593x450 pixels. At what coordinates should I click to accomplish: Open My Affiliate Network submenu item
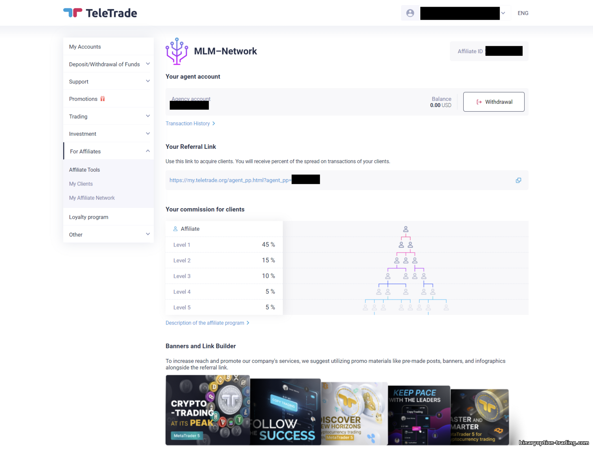click(x=92, y=198)
